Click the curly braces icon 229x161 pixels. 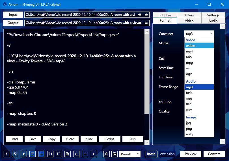[50, 154]
